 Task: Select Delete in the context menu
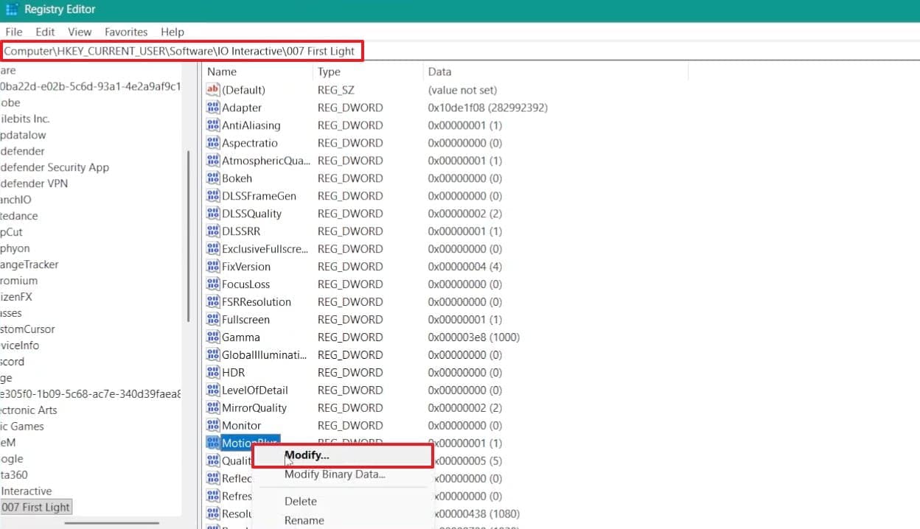coord(301,501)
